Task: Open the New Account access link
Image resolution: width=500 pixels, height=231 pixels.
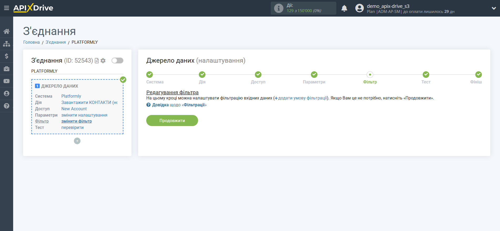Action: tap(74, 109)
